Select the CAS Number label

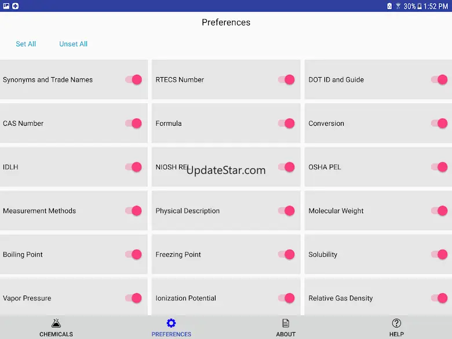(23, 123)
